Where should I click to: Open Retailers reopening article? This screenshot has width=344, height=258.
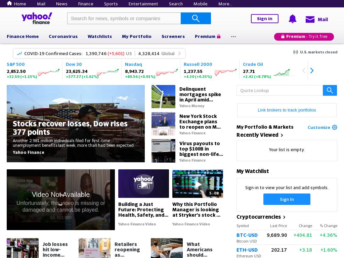[x=127, y=250]
